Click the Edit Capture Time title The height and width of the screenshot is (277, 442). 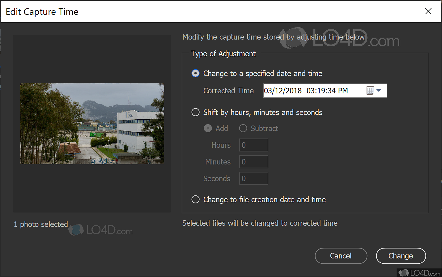(42, 11)
